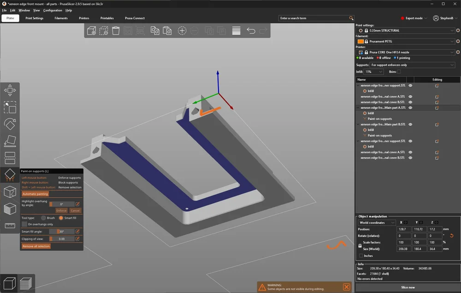Enable the Brim checkbox
This screenshot has width=461, height=293.
coord(399,72)
